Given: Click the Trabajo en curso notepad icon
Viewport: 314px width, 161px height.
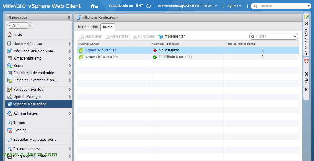Looking at the screenshot, I should tap(306, 17).
